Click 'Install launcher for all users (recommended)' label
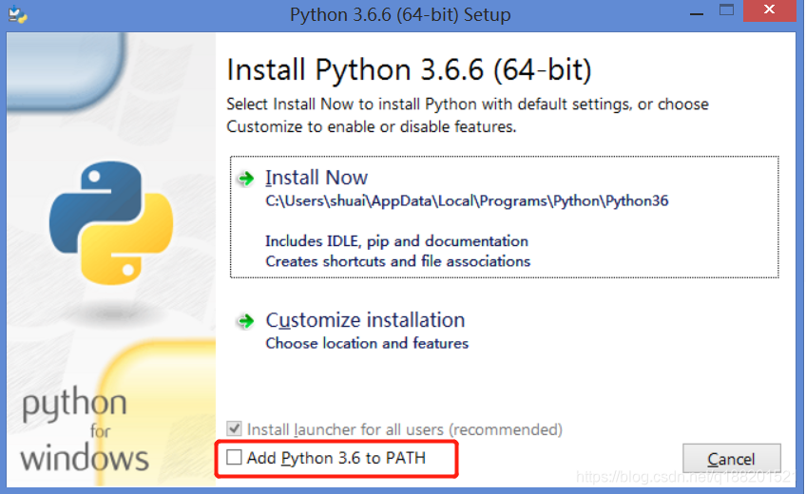806x494 pixels. 405,429
